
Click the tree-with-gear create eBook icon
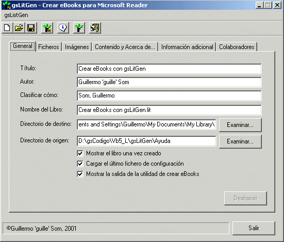[47, 28]
